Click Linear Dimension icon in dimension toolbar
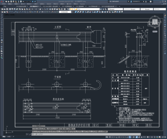 pos(10,12)
